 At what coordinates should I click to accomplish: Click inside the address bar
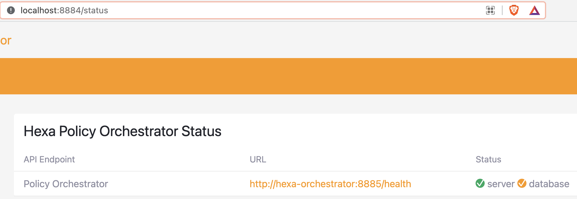click(121, 10)
